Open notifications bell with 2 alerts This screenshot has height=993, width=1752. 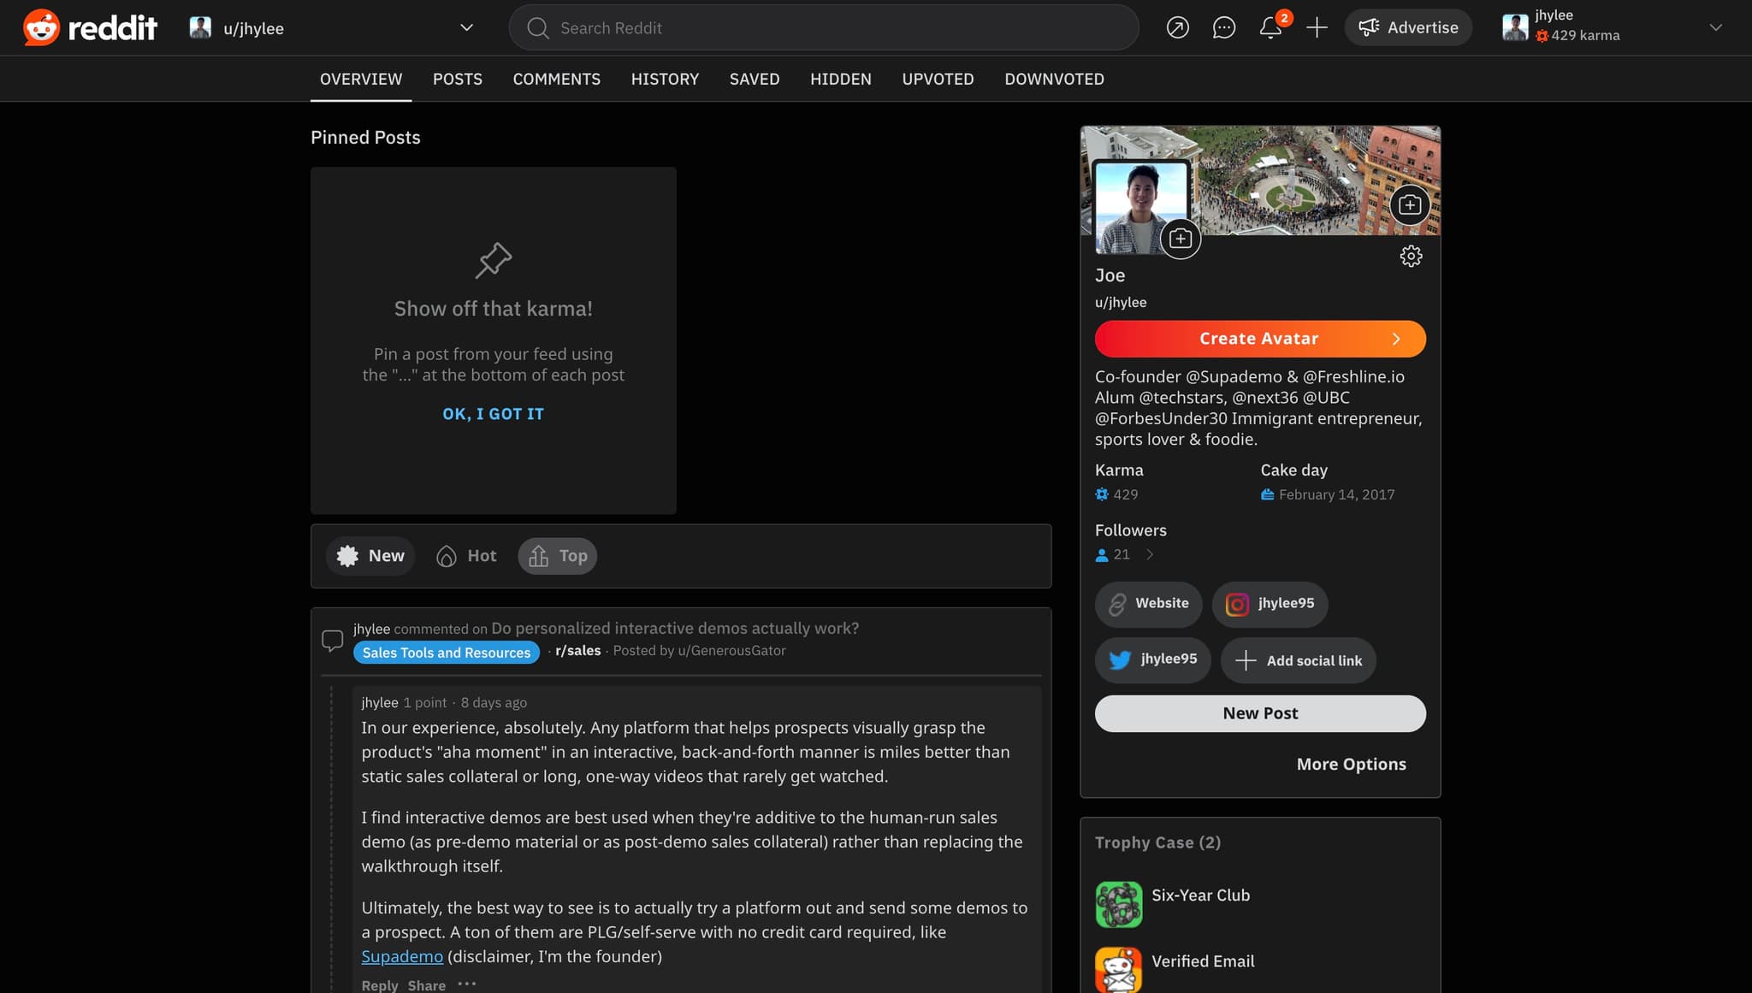(1270, 28)
